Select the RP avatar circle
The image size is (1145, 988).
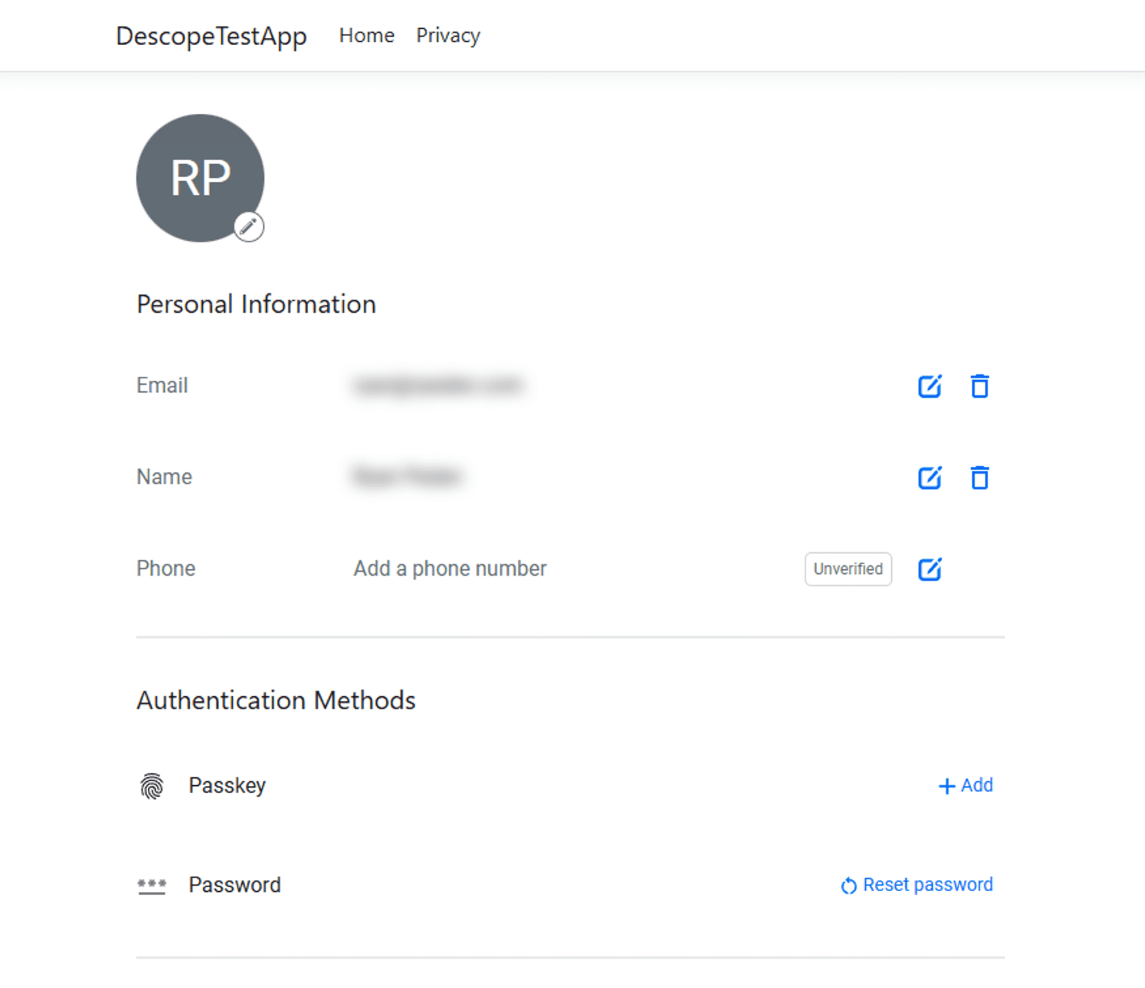pos(200,178)
